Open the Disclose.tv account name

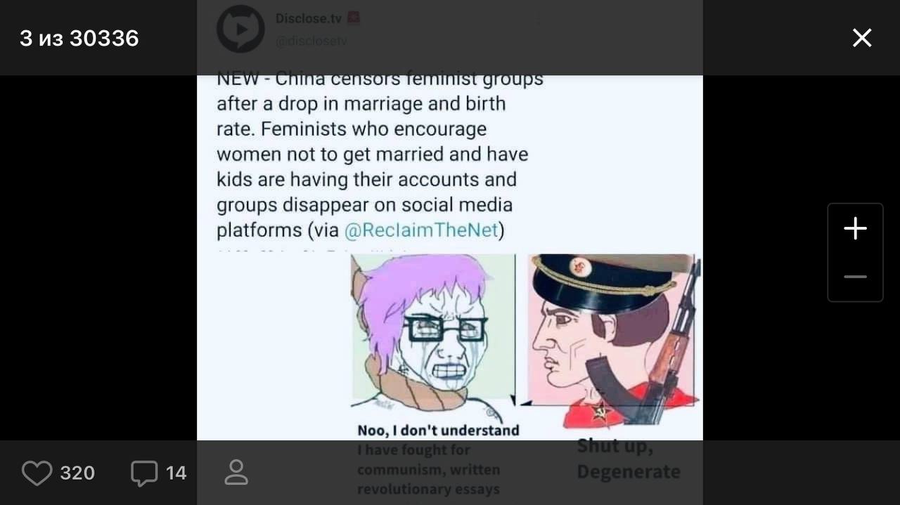(308, 19)
